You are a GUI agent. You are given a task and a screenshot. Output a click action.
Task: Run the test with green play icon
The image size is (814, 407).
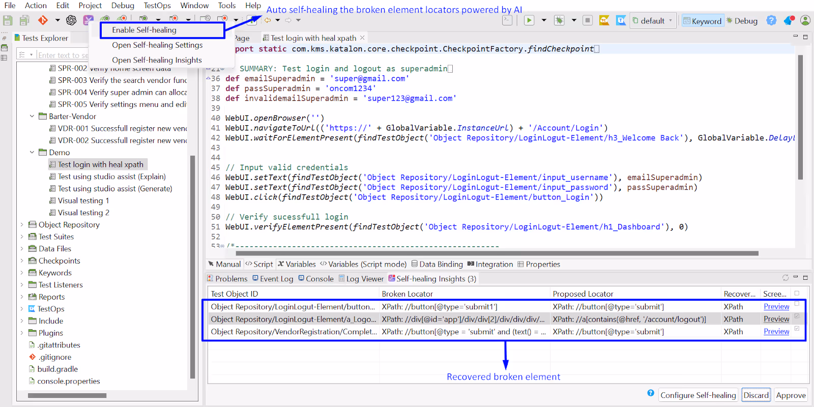pos(529,20)
